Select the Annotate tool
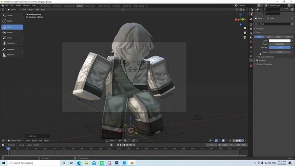Viewport: 295px width, 166px height. click(x=12, y=49)
